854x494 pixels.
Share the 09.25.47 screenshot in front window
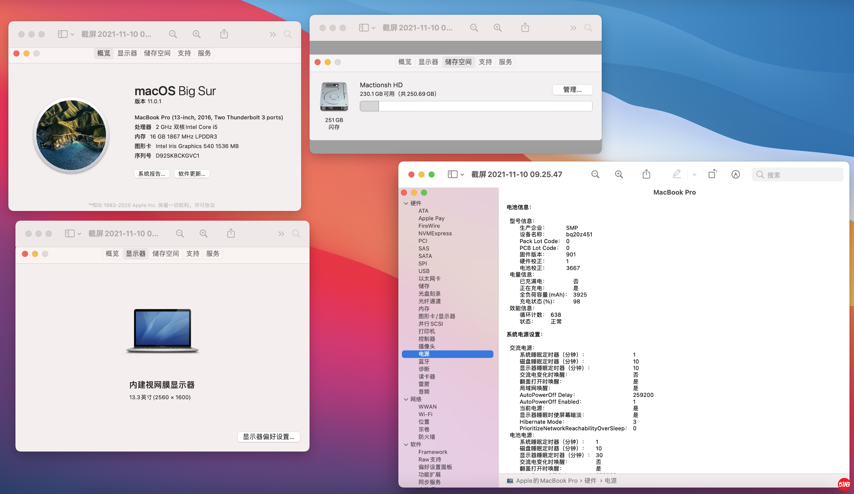[646, 174]
